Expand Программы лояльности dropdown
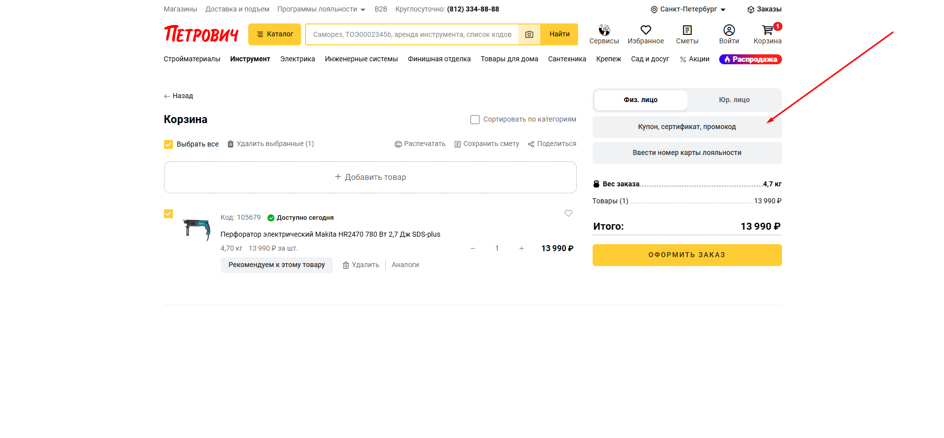 click(x=321, y=9)
